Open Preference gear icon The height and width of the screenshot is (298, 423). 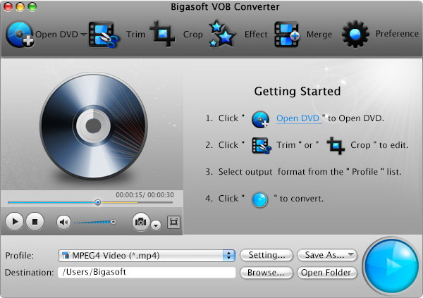point(355,35)
